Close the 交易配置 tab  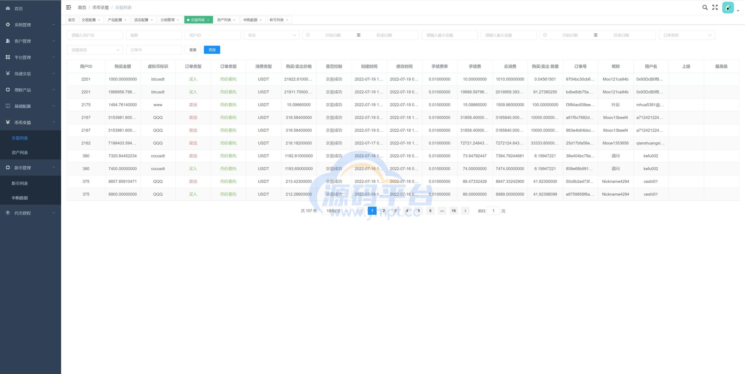99,20
